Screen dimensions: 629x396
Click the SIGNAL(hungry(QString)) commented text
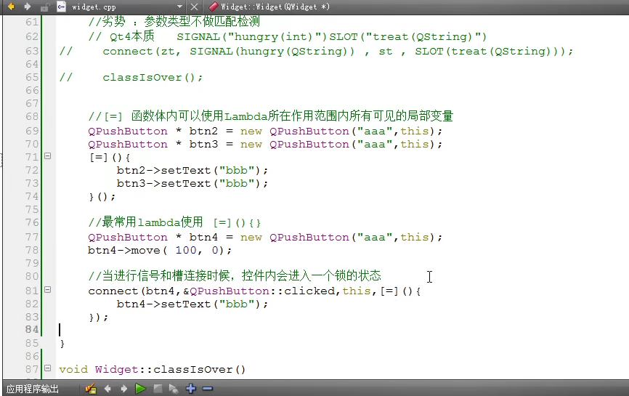pyautogui.click(x=272, y=52)
